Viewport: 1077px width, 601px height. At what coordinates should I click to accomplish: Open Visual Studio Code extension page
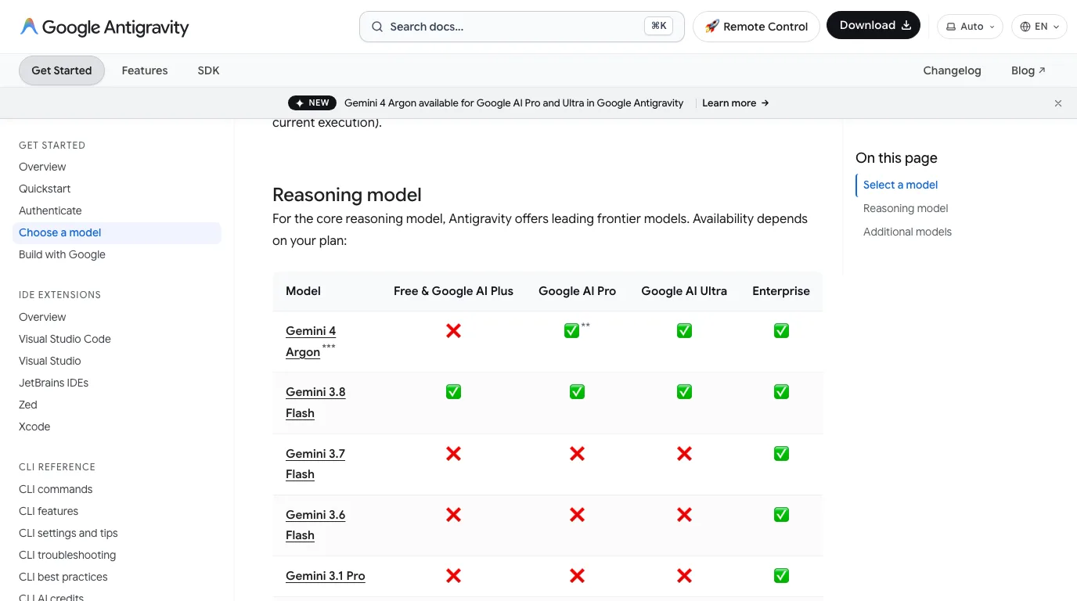65,339
